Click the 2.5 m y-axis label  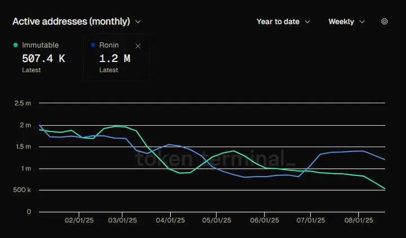23,103
